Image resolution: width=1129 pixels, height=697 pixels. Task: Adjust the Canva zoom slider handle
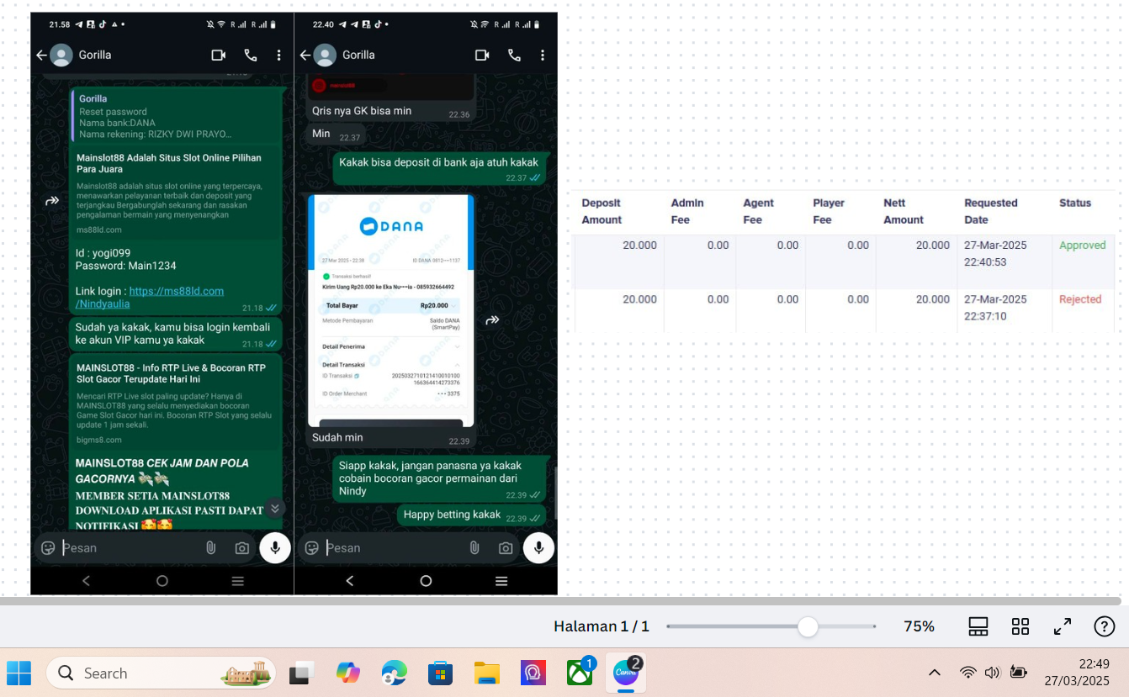point(808,626)
